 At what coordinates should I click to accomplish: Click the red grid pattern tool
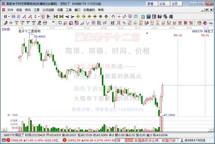click(93, 23)
